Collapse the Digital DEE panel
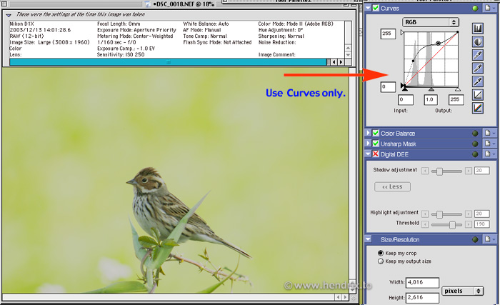Viewport: 500px width, 305px height. coord(369,154)
